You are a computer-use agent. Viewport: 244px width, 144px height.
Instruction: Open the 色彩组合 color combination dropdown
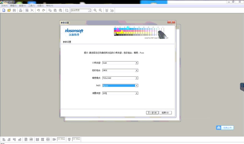coord(136,70)
